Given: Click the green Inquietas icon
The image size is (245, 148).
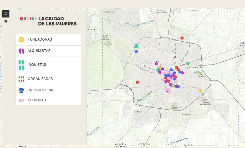Looking at the screenshot, I should (x=21, y=65).
